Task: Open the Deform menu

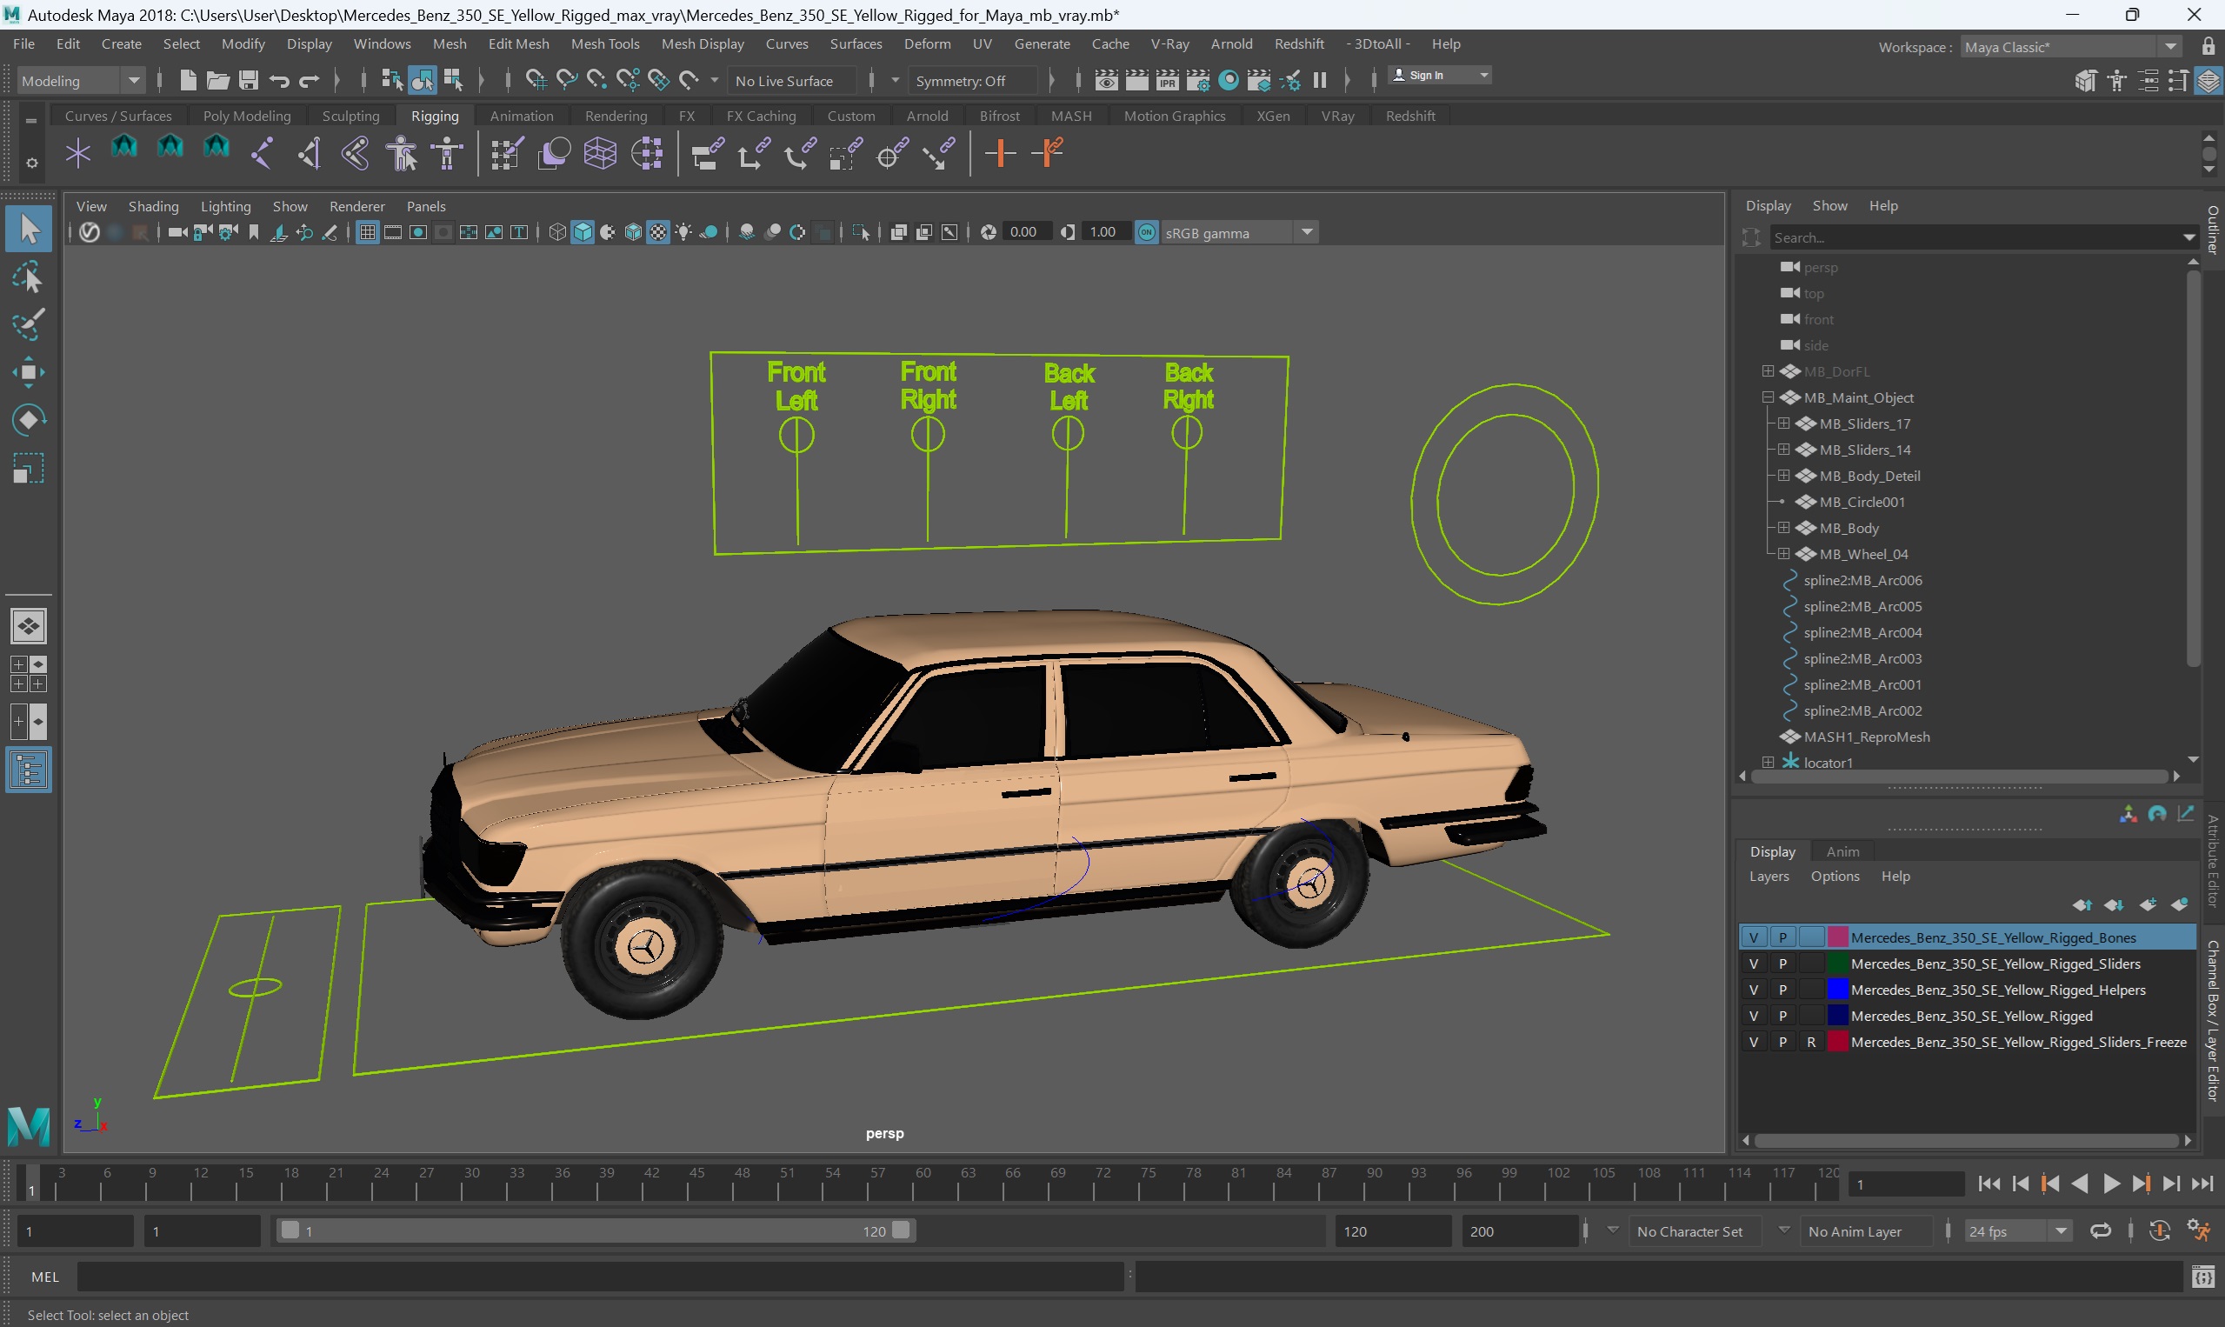Action: click(x=927, y=43)
